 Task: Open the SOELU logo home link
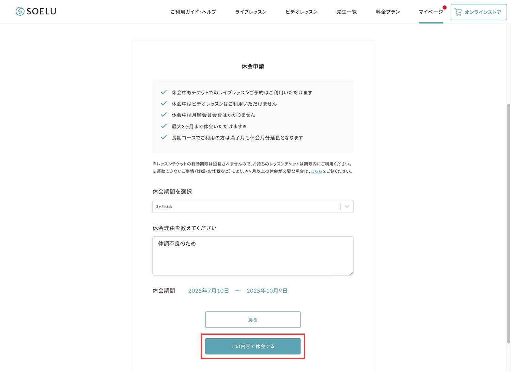(36, 11)
